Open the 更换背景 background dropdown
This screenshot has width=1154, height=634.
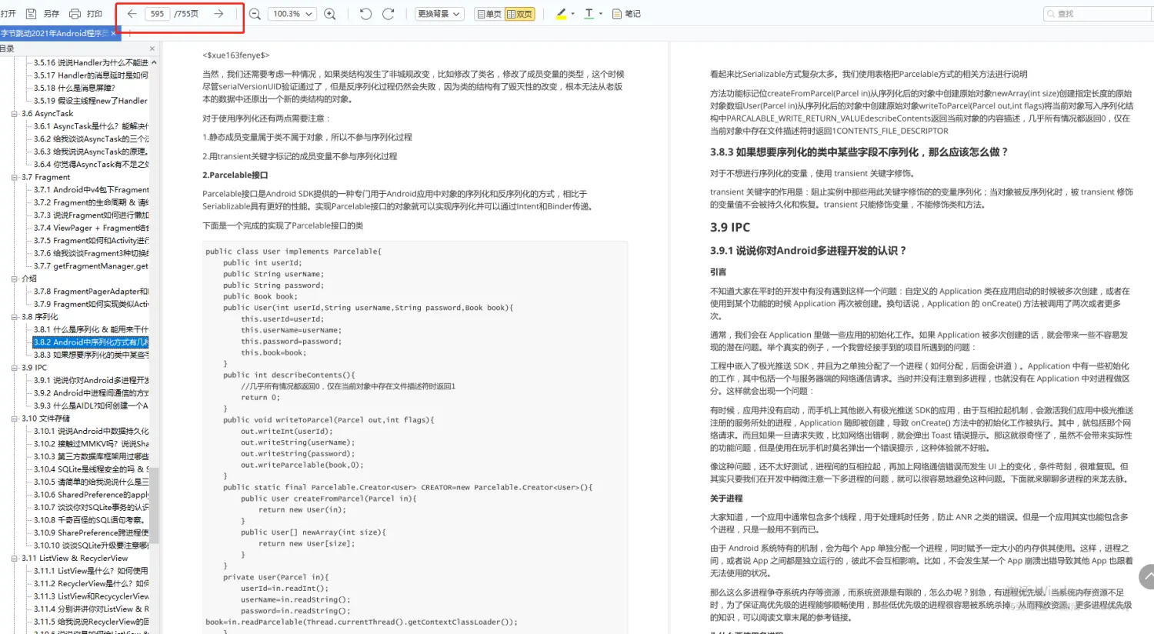(x=439, y=14)
